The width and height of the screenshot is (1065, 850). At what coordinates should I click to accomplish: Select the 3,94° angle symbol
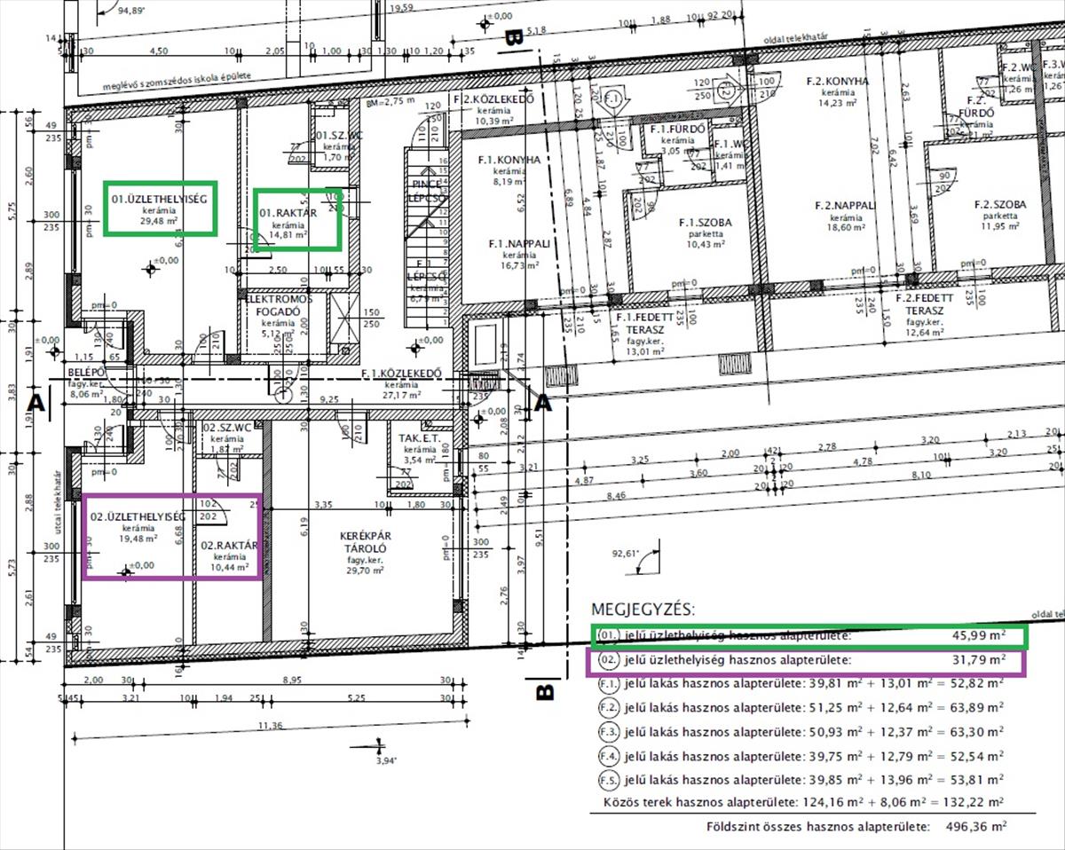pyautogui.click(x=383, y=751)
